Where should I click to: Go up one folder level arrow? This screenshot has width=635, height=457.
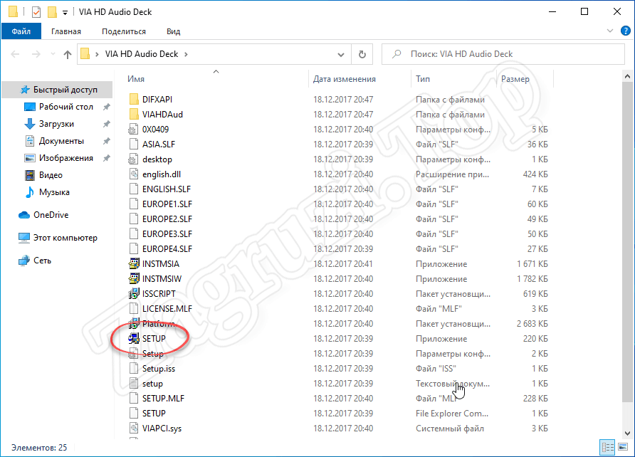68,54
